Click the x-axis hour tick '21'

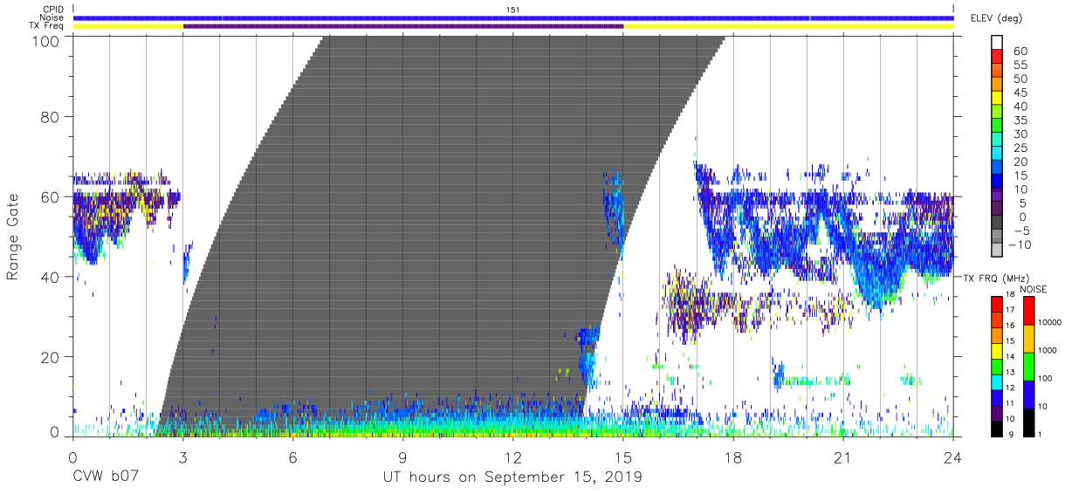[843, 457]
